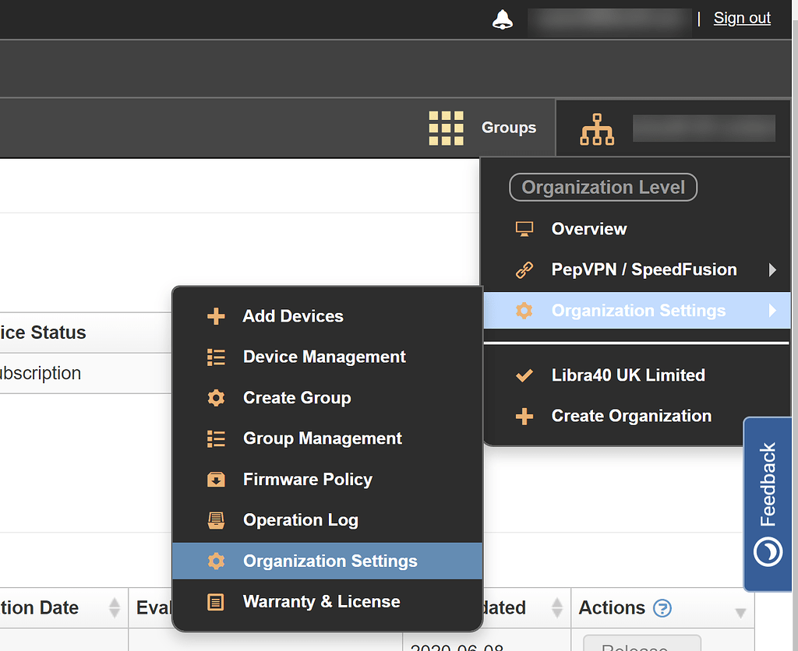This screenshot has width=798, height=651.
Task: Click the PepVPN chain link icon
Action: (524, 269)
